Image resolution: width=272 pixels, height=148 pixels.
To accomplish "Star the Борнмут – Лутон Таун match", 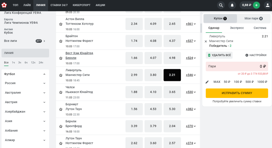I will click(61, 109).
